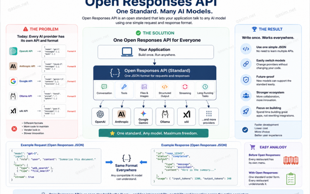Image resolution: width=310 pixels, height=194 pixels.
Task: Select the Streaming refresh arrows icon
Action: [x=185, y=87]
